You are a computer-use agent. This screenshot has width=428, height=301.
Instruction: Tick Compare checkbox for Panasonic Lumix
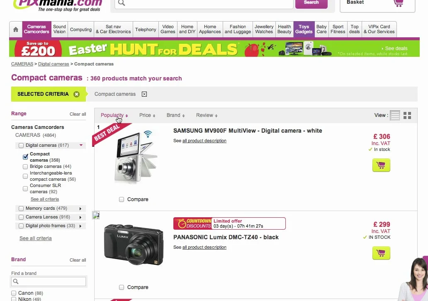pos(122,287)
